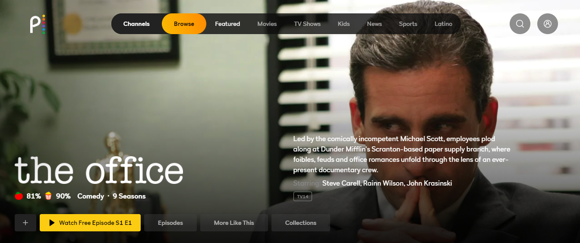The height and width of the screenshot is (243, 580).
Task: Click the show description paragraph
Action: click(402, 155)
